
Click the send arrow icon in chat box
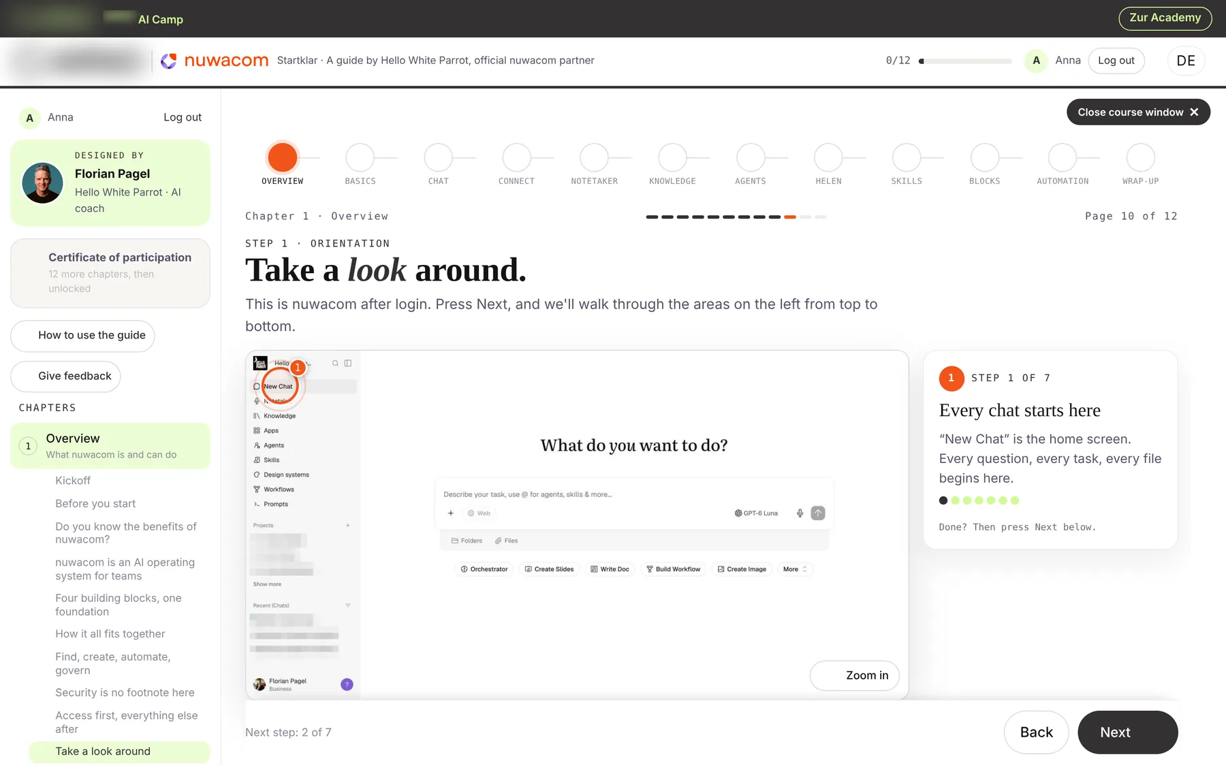tap(818, 513)
